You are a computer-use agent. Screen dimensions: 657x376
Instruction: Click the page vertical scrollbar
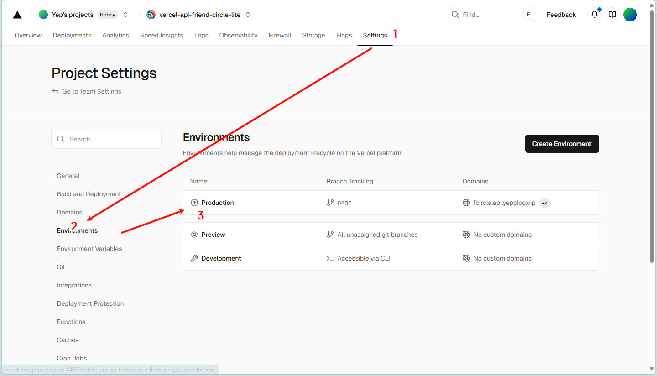tap(653, 137)
